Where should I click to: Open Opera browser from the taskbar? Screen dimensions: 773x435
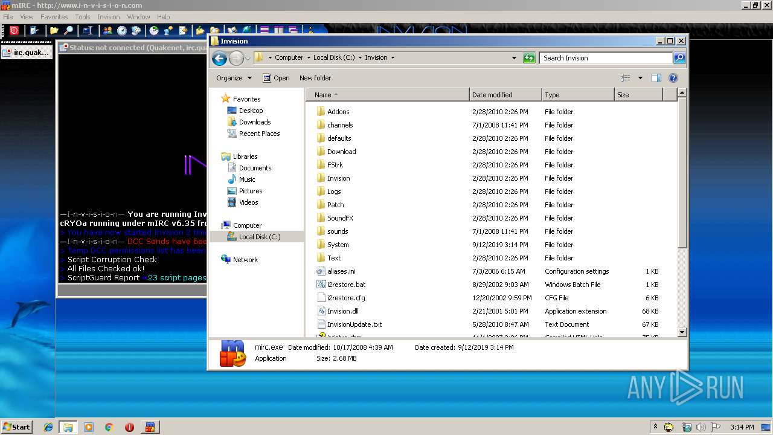pos(129,427)
